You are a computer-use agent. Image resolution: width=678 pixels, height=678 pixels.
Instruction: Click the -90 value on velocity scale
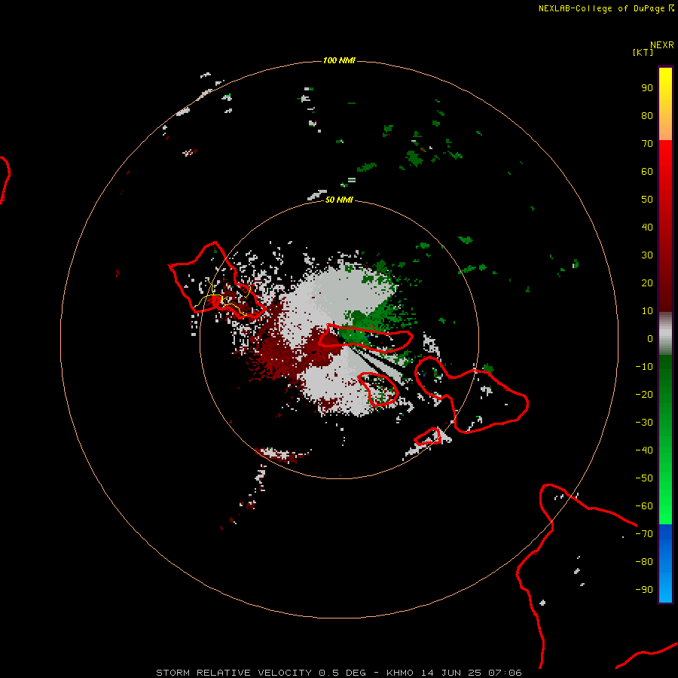point(644,589)
